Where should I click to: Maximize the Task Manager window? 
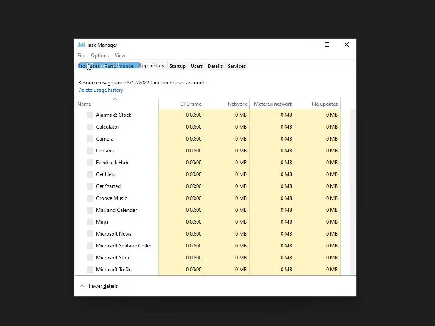coord(327,45)
